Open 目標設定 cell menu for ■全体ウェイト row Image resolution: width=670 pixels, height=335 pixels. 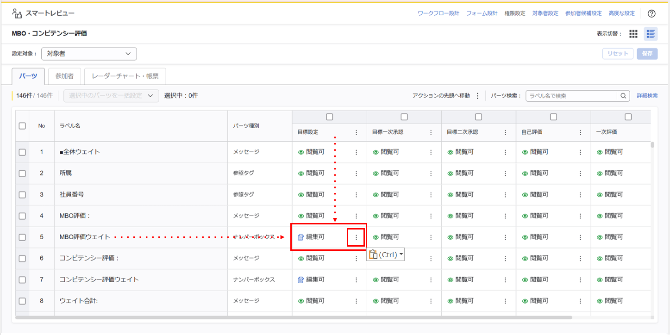click(356, 152)
